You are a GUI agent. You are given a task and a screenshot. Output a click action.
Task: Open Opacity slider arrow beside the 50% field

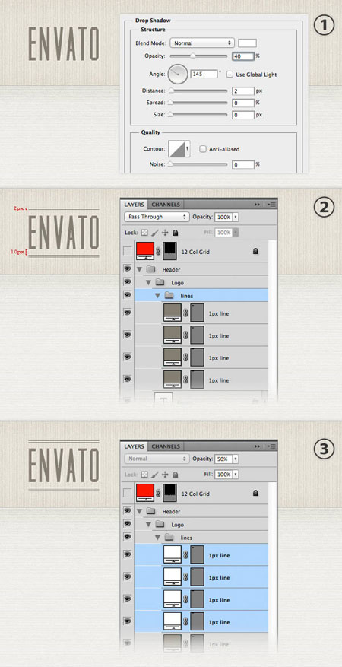(x=236, y=459)
